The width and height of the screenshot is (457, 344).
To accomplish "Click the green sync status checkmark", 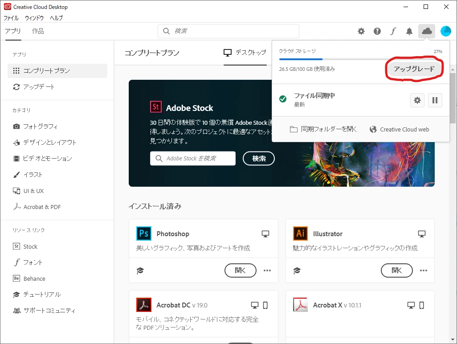I will pos(283,99).
